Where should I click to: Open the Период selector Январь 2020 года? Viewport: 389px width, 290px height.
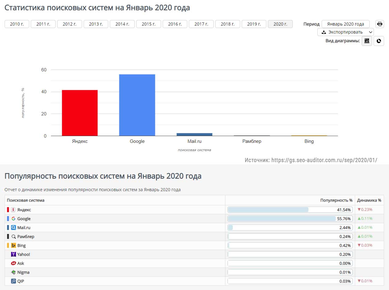point(346,24)
